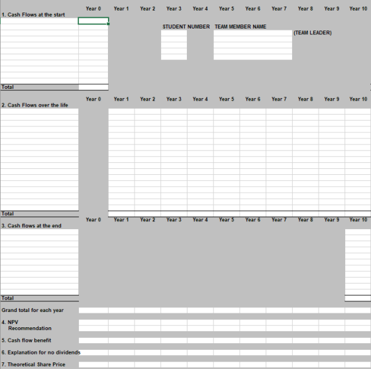This screenshot has height=369, width=371.
Task: Select the first value cell in the NPV row
Action: tap(93, 322)
